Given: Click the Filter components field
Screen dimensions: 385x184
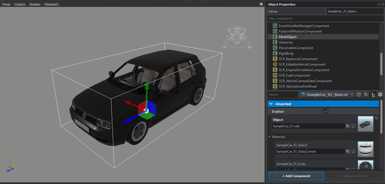Looking at the screenshot, I should (325, 18).
